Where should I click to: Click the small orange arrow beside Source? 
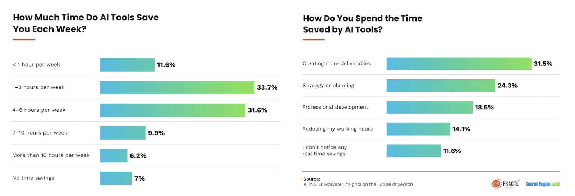tap(302, 179)
